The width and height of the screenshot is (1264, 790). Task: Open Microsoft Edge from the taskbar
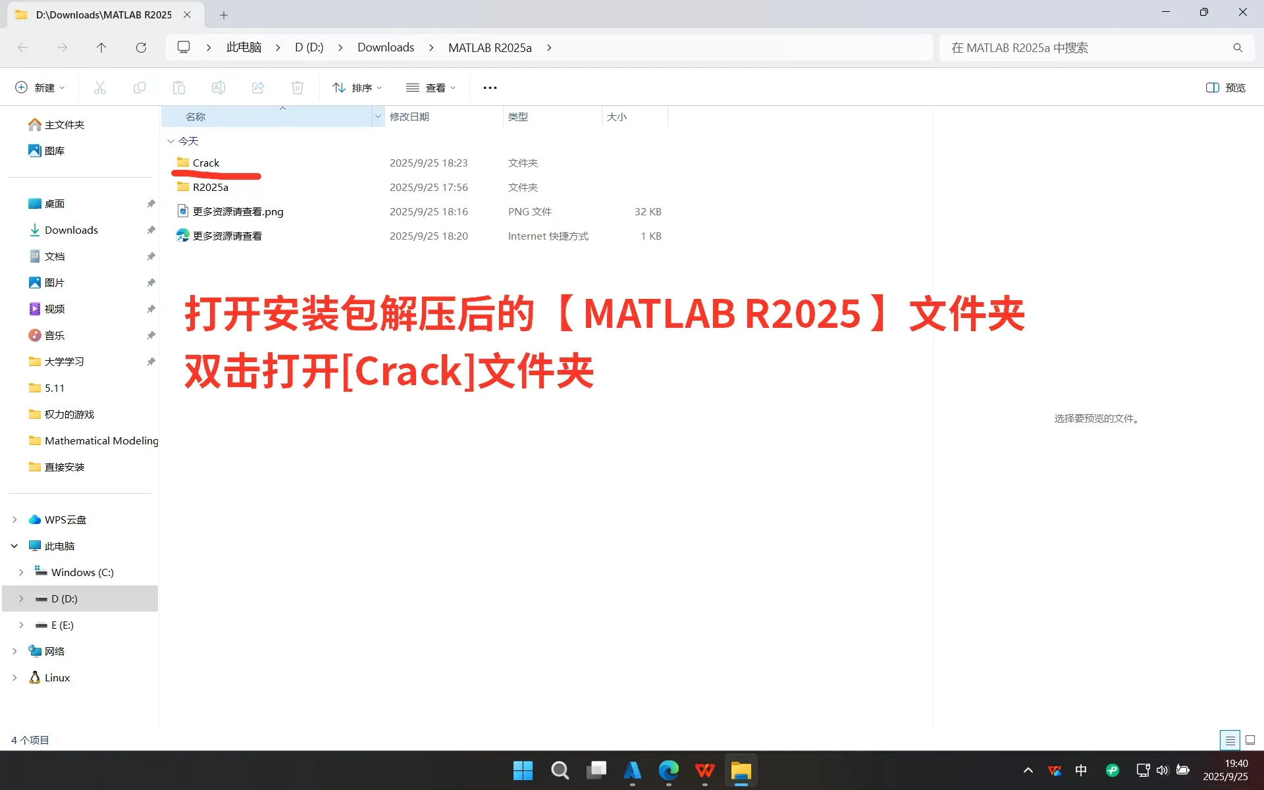coord(669,770)
